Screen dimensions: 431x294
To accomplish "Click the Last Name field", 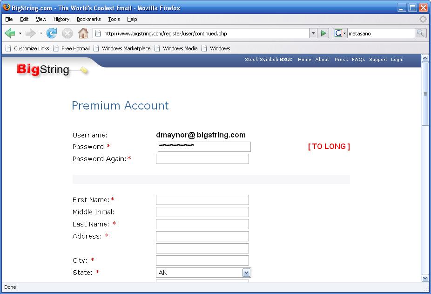I will 202,224.
